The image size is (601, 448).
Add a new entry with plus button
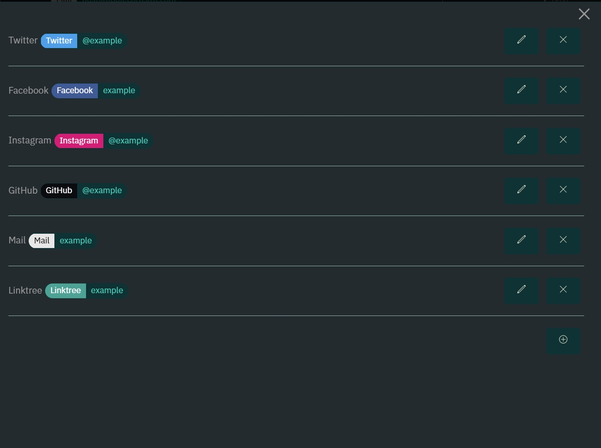[563, 341]
